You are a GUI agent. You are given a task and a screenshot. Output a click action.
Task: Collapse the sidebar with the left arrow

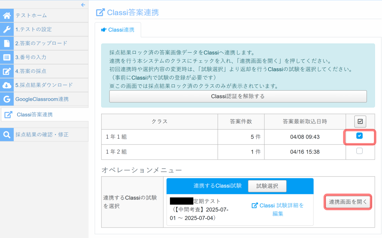(x=83, y=5)
